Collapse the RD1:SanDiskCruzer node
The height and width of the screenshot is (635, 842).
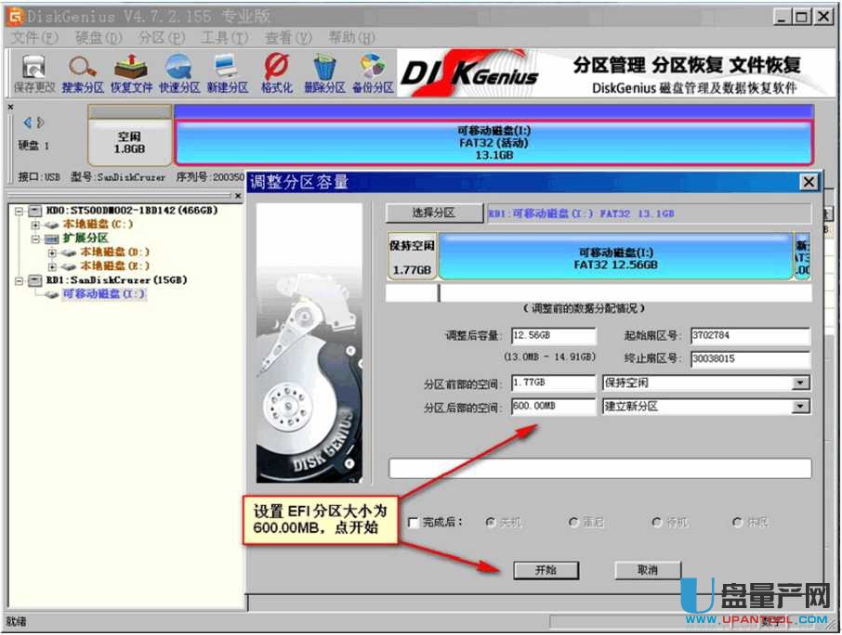click(x=19, y=280)
